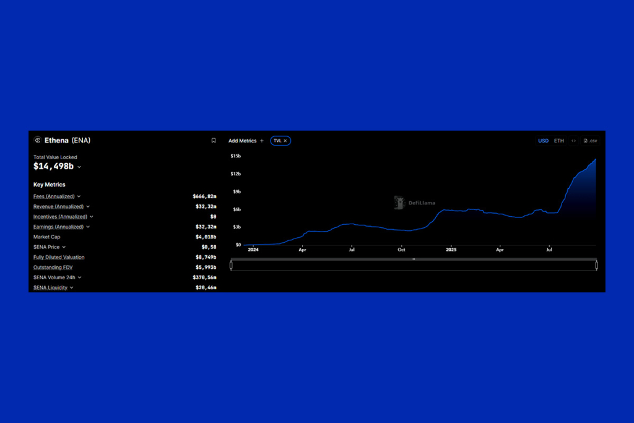Click the Outstanding FDV link

coord(53,267)
